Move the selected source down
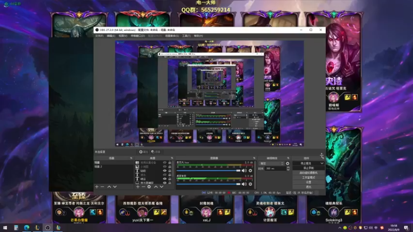Viewport: 413px width, 232px height. (x=162, y=187)
